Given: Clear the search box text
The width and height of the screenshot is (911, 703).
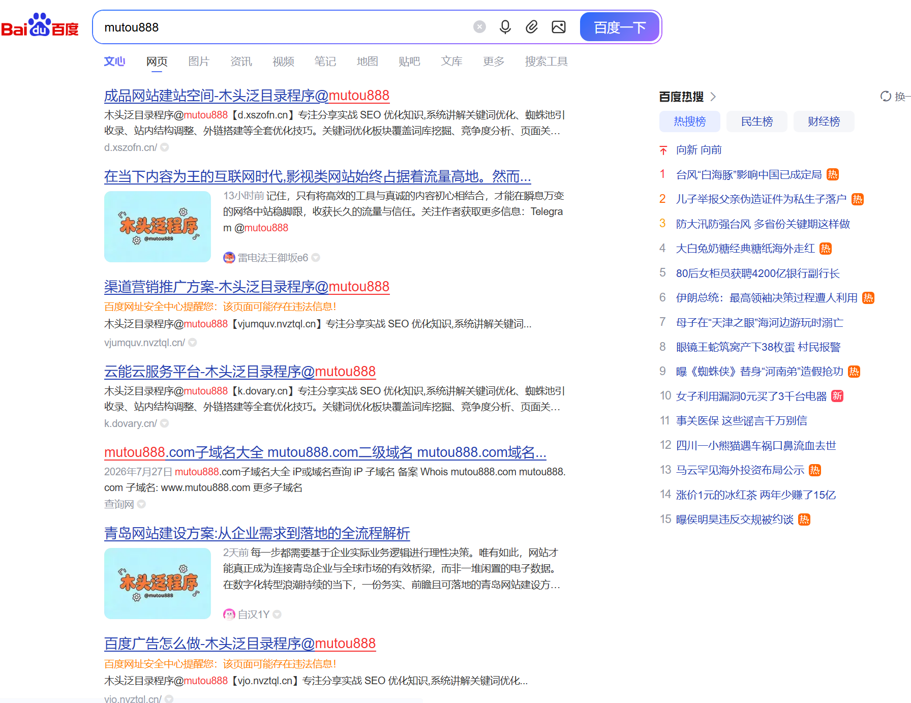Looking at the screenshot, I should click(479, 27).
